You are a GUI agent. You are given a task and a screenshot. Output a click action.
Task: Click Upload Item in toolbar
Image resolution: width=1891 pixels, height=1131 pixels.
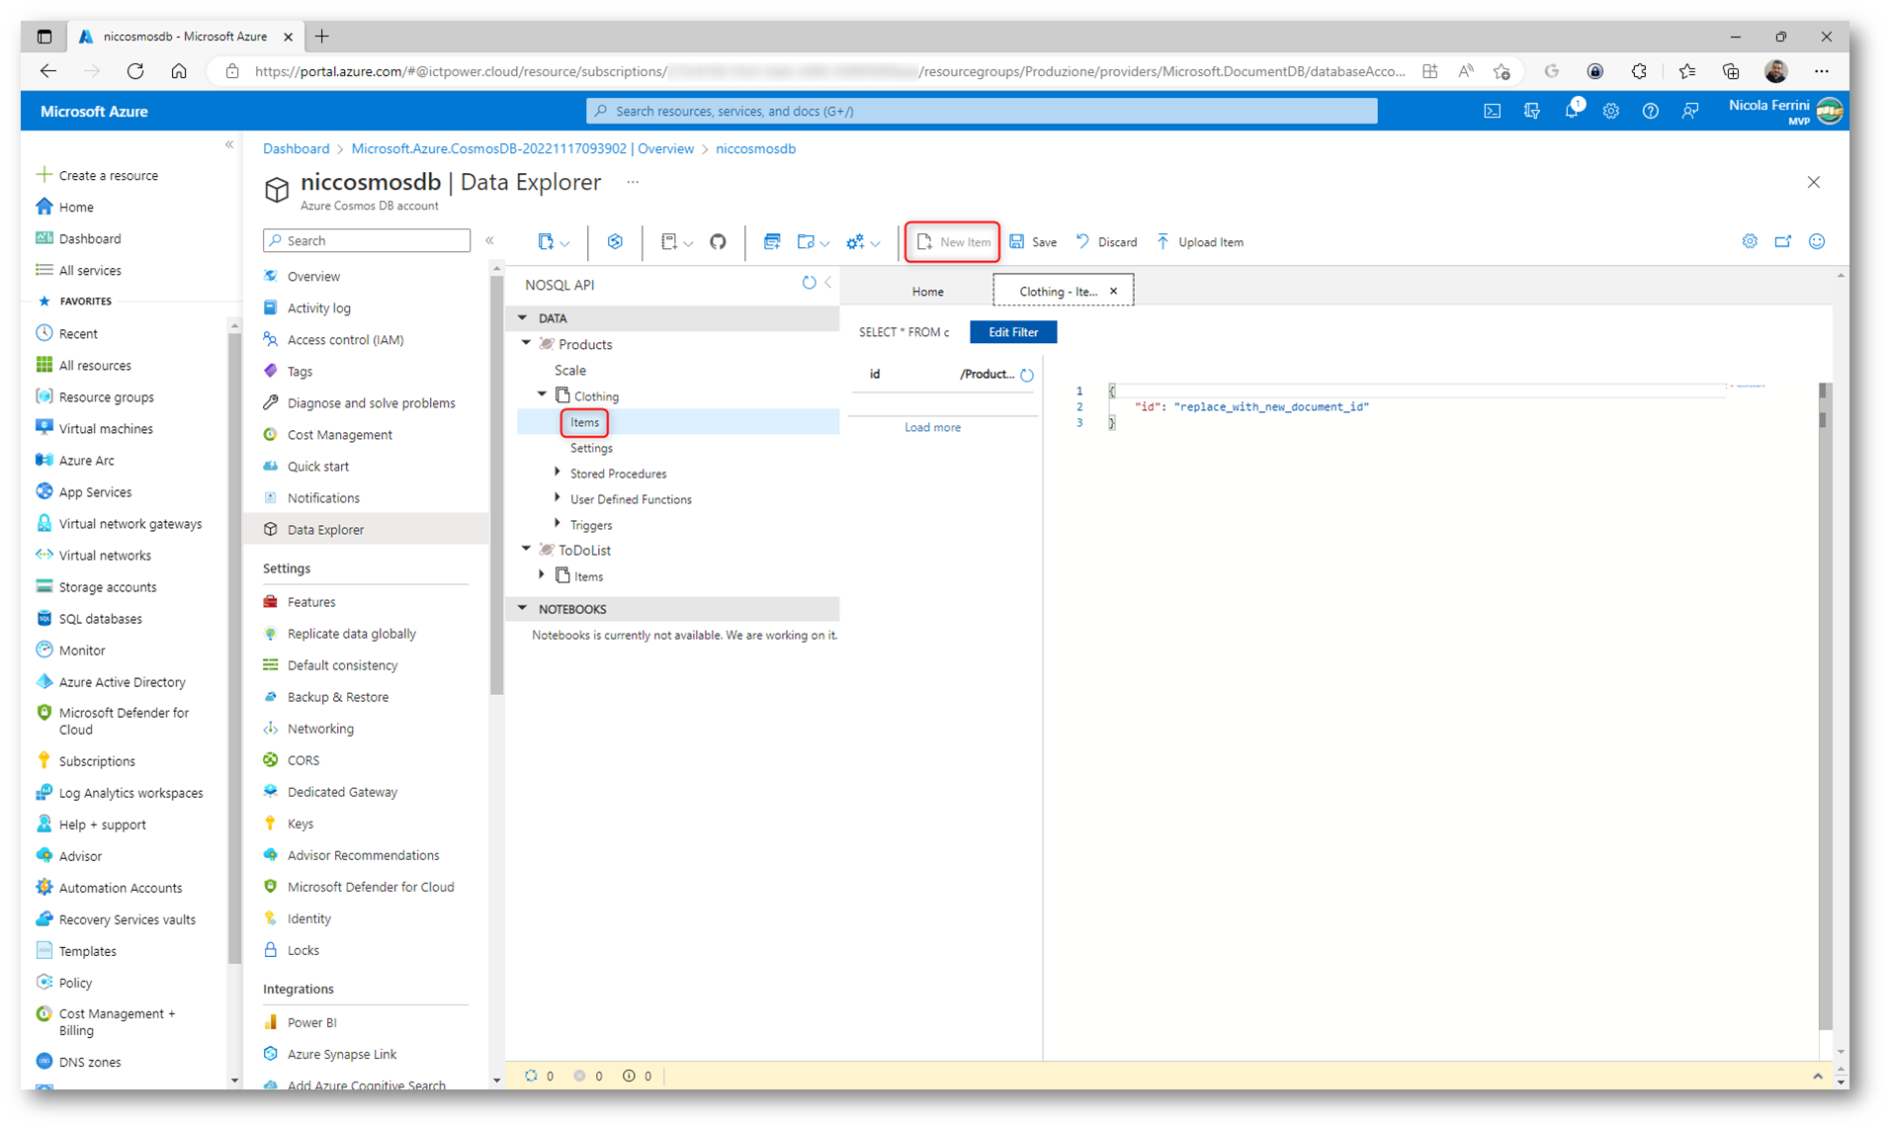coord(1200,242)
